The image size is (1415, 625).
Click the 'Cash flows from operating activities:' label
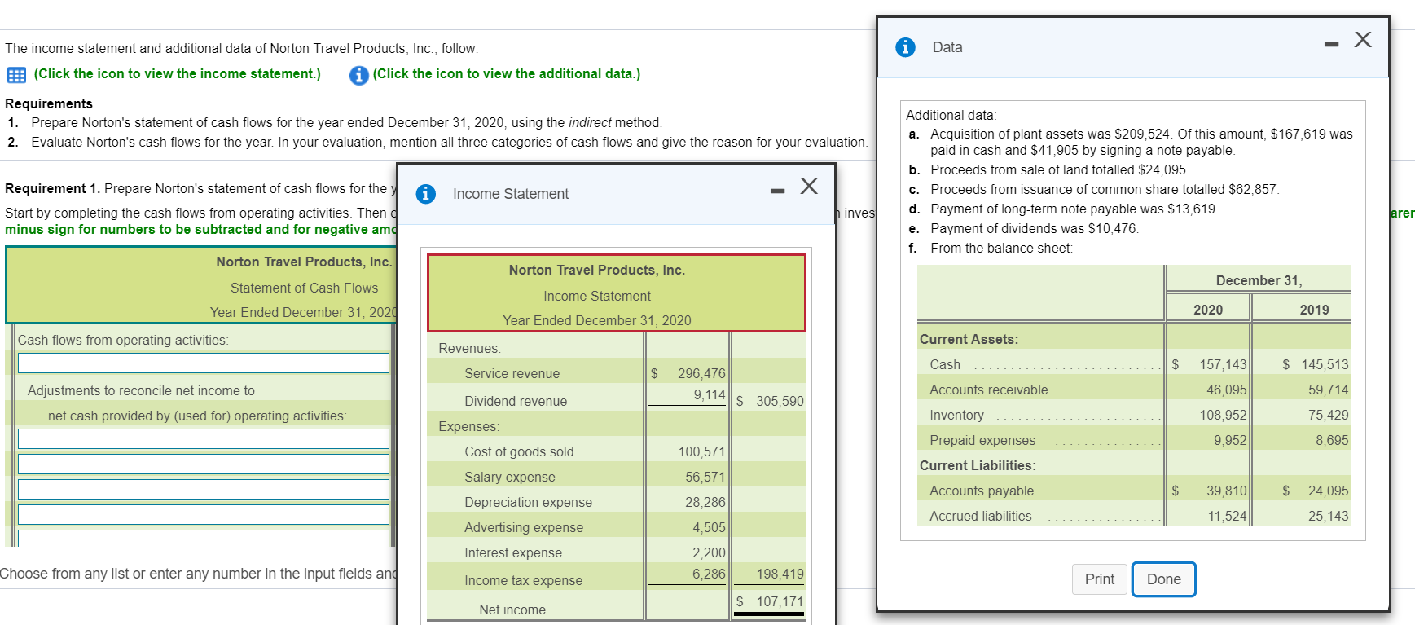[123, 341]
